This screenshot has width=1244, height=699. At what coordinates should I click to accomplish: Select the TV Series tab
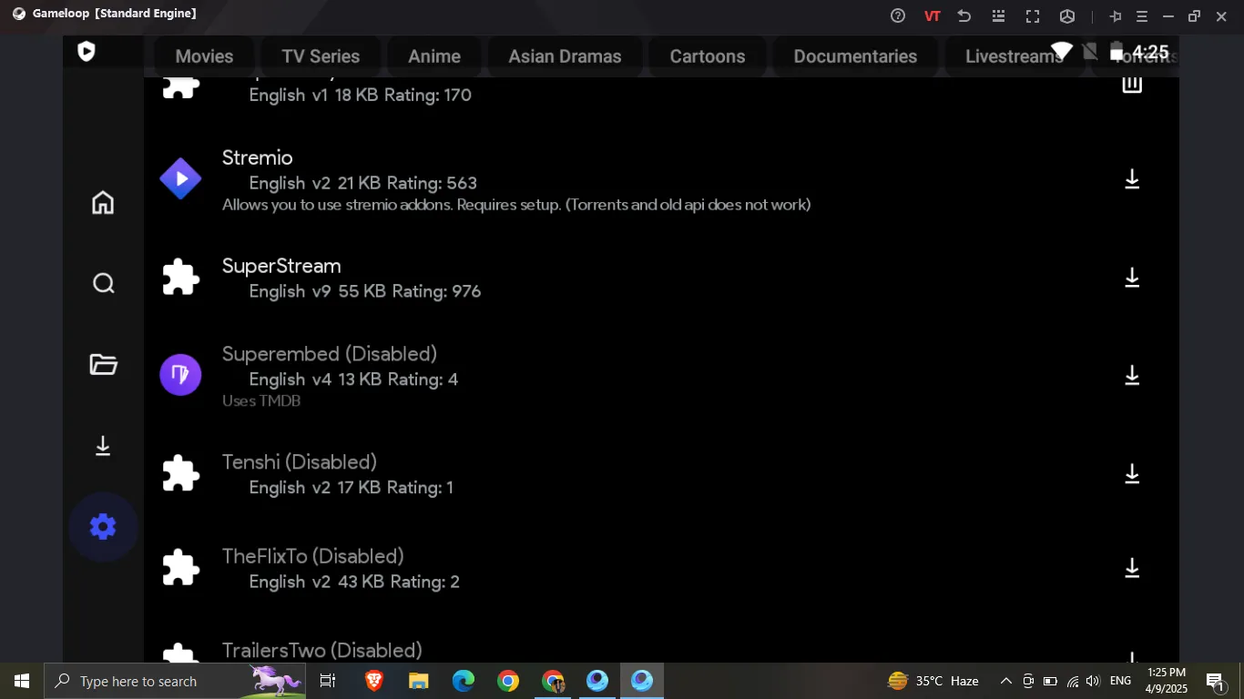coord(321,56)
